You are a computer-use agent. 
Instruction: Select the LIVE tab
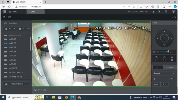pyautogui.click(x=33, y=12)
